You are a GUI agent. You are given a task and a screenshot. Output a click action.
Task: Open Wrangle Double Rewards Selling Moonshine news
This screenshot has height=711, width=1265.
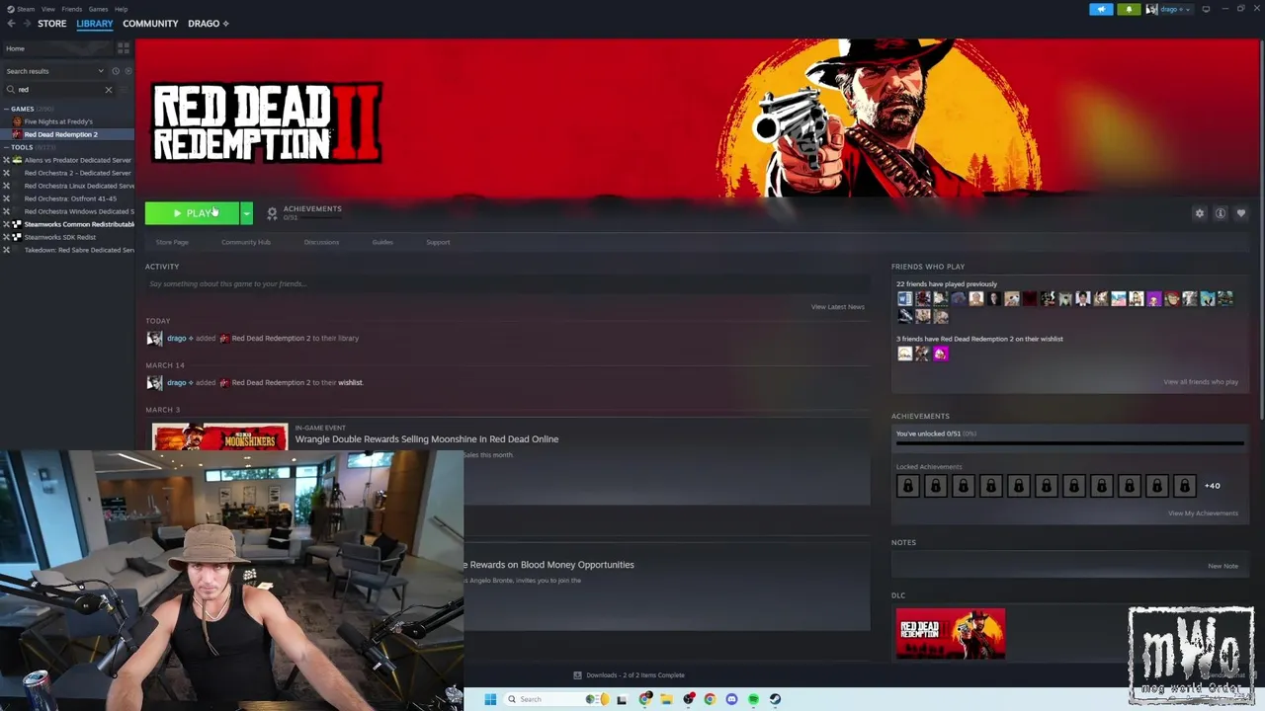[427, 439]
